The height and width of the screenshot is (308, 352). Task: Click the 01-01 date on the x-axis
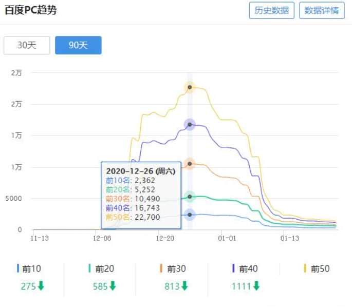227,238
